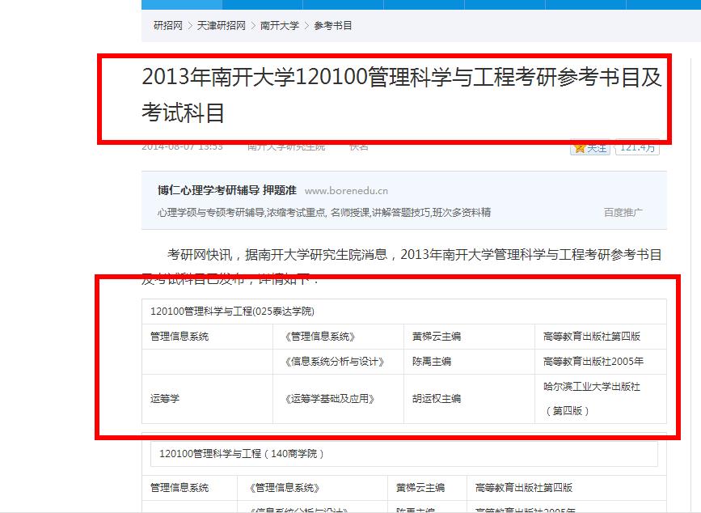Viewport: 701px width, 513px height.
Task: Click the star icon next to 关注
Action: (x=582, y=148)
